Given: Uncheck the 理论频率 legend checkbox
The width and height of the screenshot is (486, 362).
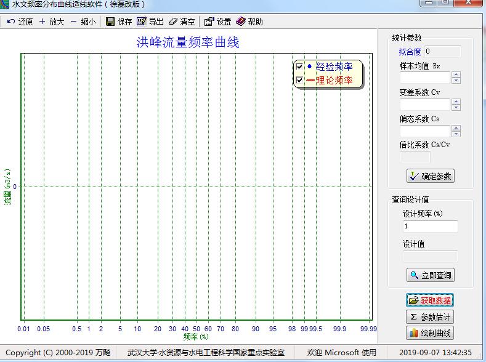Looking at the screenshot, I should point(300,80).
